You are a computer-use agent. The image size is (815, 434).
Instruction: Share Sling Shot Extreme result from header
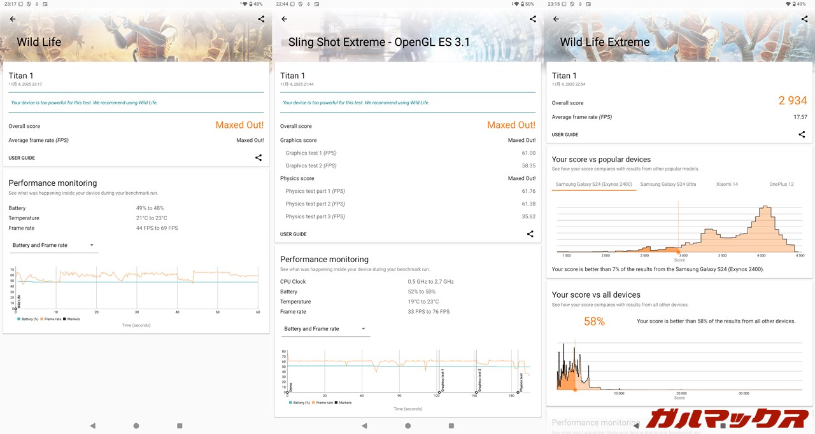(x=533, y=19)
